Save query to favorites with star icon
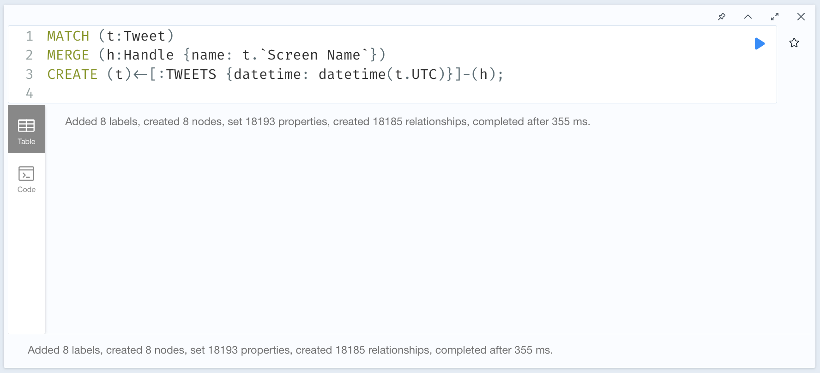Image resolution: width=820 pixels, height=373 pixels. pyautogui.click(x=794, y=43)
